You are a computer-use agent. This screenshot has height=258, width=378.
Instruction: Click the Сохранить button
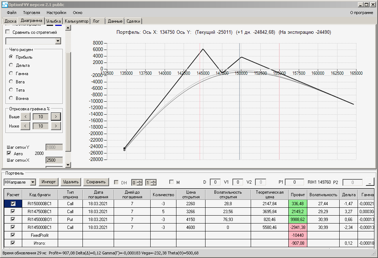(96, 182)
